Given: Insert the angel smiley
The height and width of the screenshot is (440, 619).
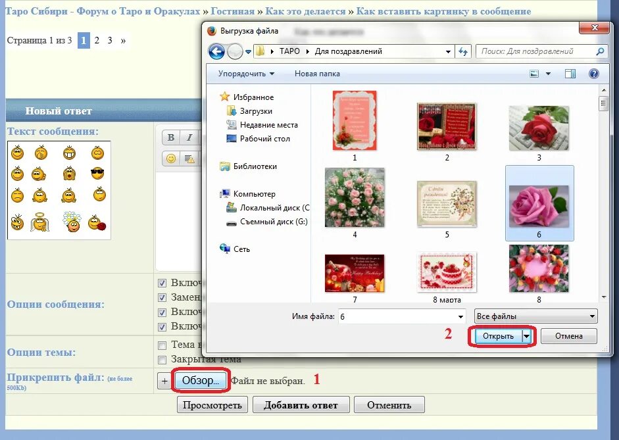Looking at the screenshot, I should [39, 222].
